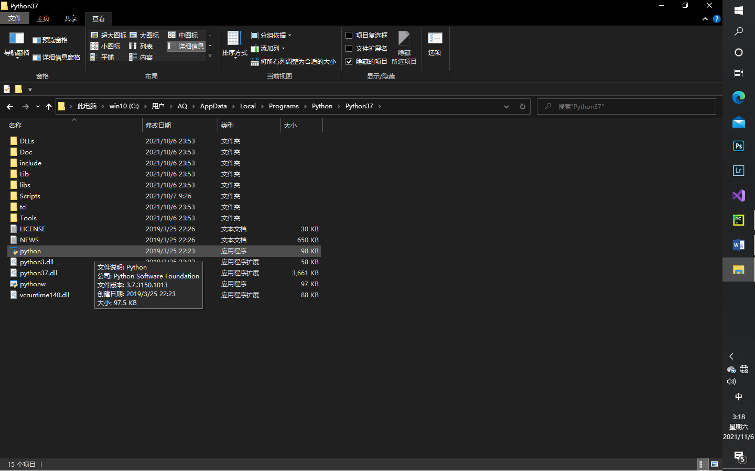Switch layout to Tiles (平铺)
This screenshot has width=755, height=471.
(x=102, y=57)
